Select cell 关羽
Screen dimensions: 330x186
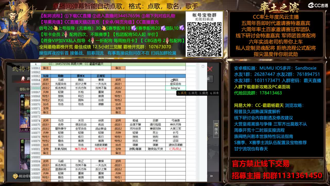(x=81, y=121)
